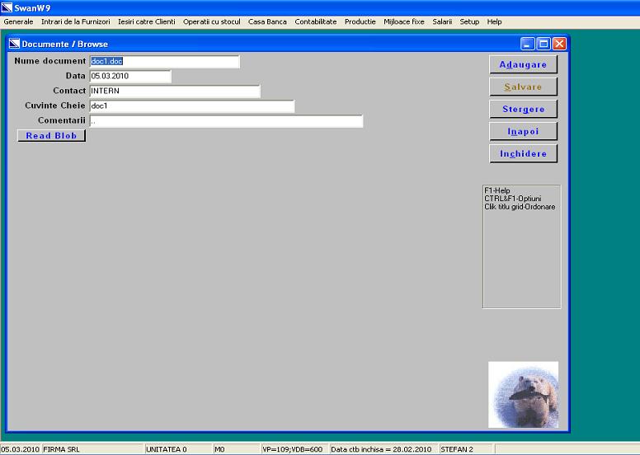Click the SwanW9 application title bar icon
Image resolution: width=640 pixels, height=455 pixels.
point(7,7)
